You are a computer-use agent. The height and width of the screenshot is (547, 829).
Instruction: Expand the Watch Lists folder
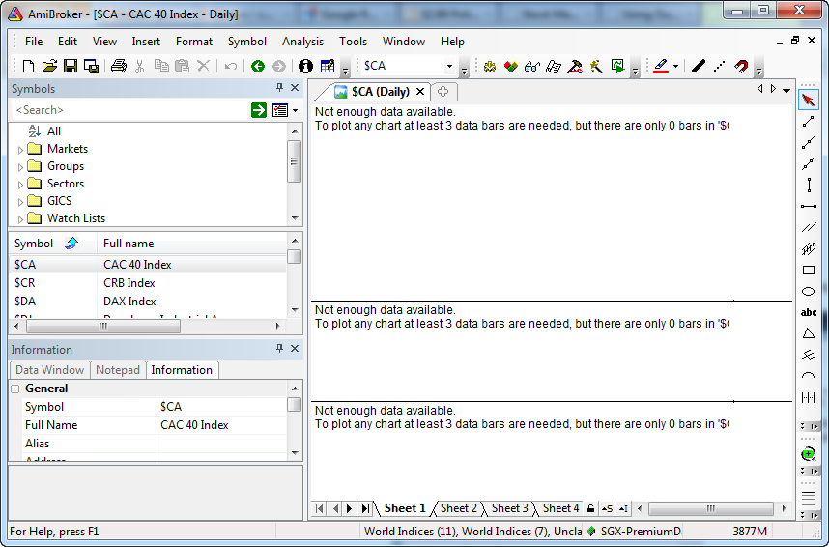[20, 219]
